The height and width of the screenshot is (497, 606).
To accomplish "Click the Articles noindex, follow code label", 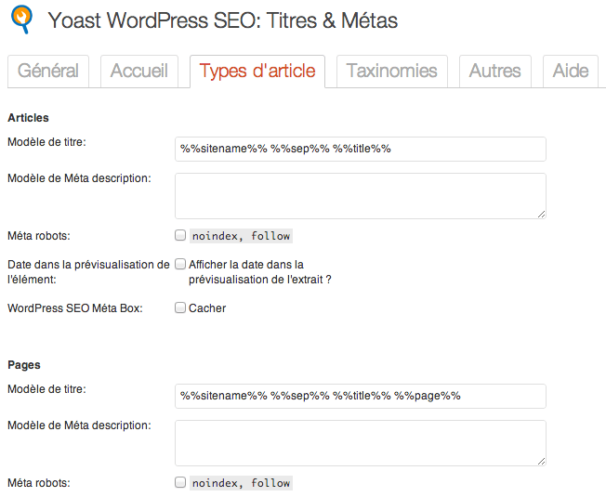I will (241, 236).
